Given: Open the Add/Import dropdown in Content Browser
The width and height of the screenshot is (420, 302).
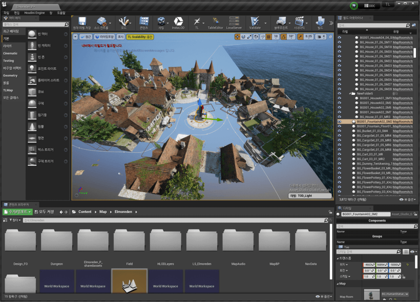Looking at the screenshot, I should click(x=18, y=212).
